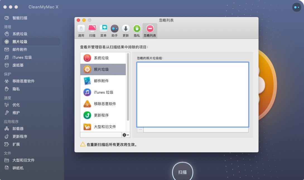304x180 pixels.
Task: Select 大型和旧文件 in the ignore list categories
Action: (103, 127)
